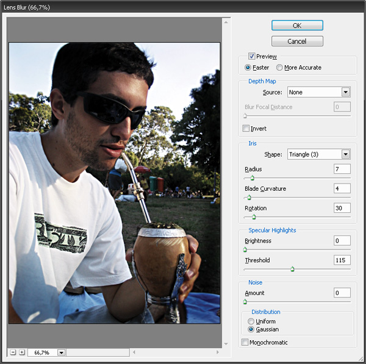The width and height of the screenshot is (366, 364).
Task: Click the Specular Highlights section label
Action: 272,230
